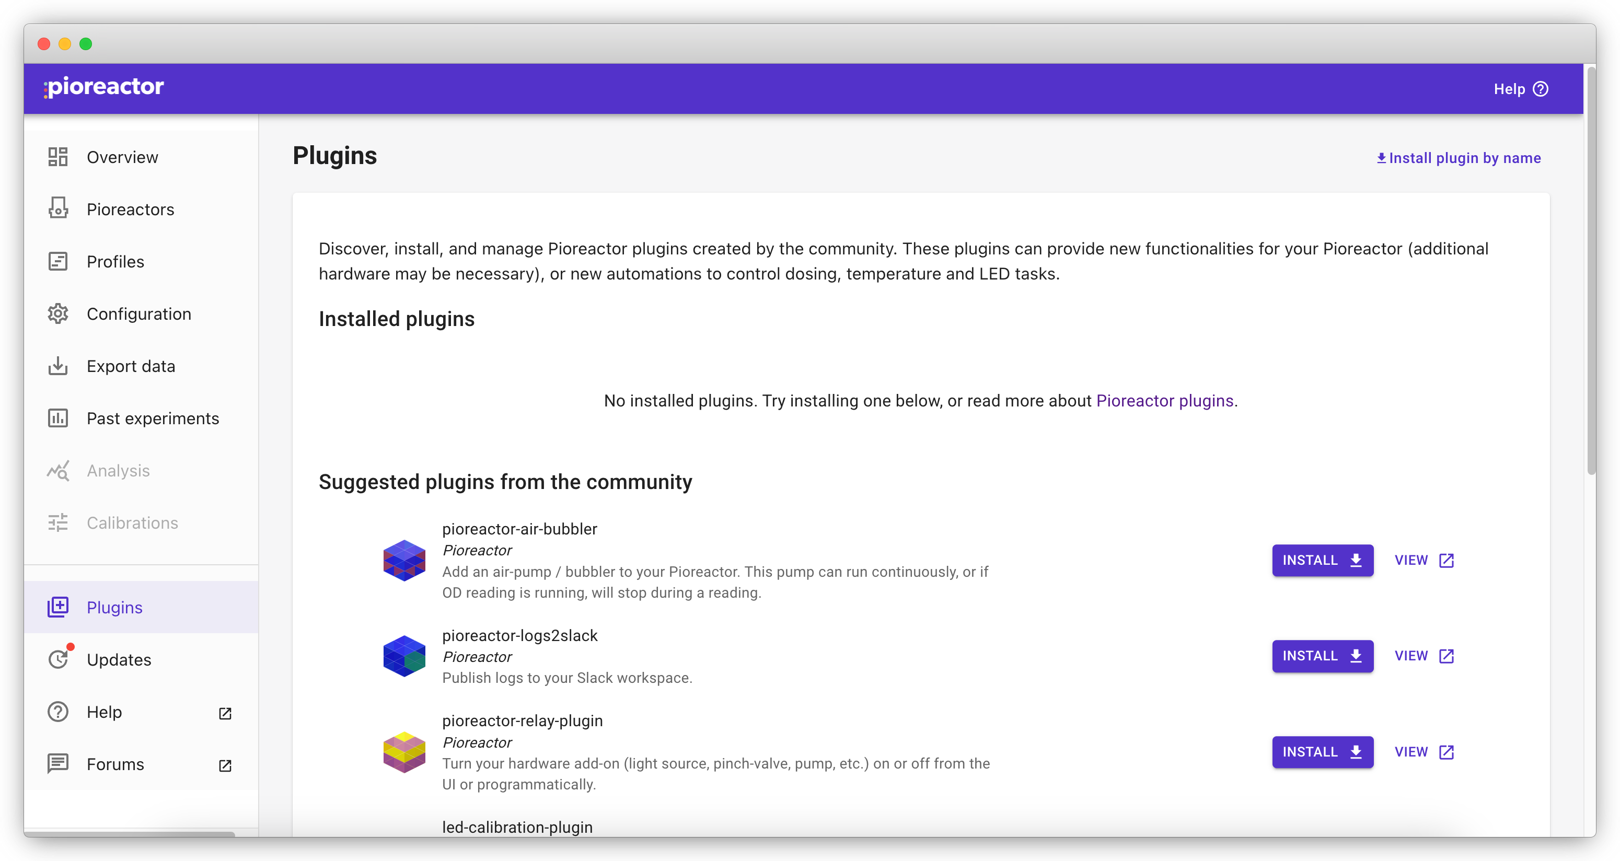This screenshot has height=861, width=1620.
Task: Click the Calibrations sidebar icon
Action: tap(58, 522)
